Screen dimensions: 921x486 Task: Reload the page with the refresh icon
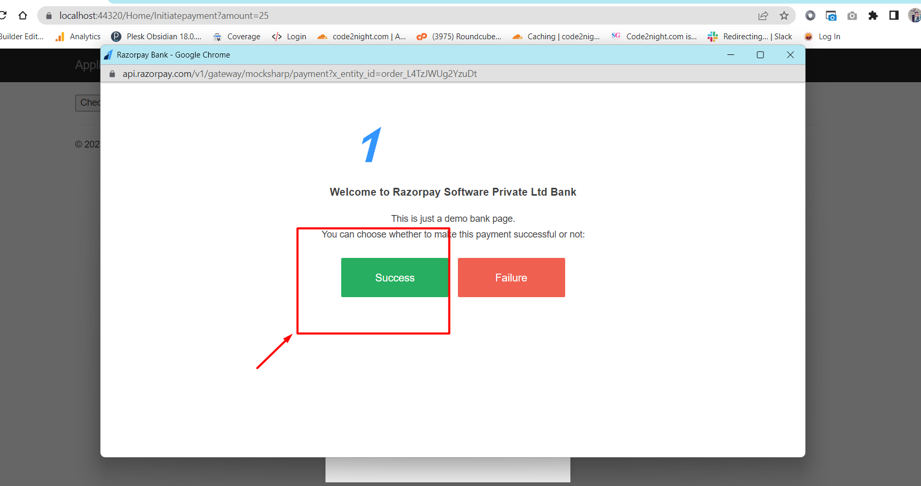coord(3,16)
